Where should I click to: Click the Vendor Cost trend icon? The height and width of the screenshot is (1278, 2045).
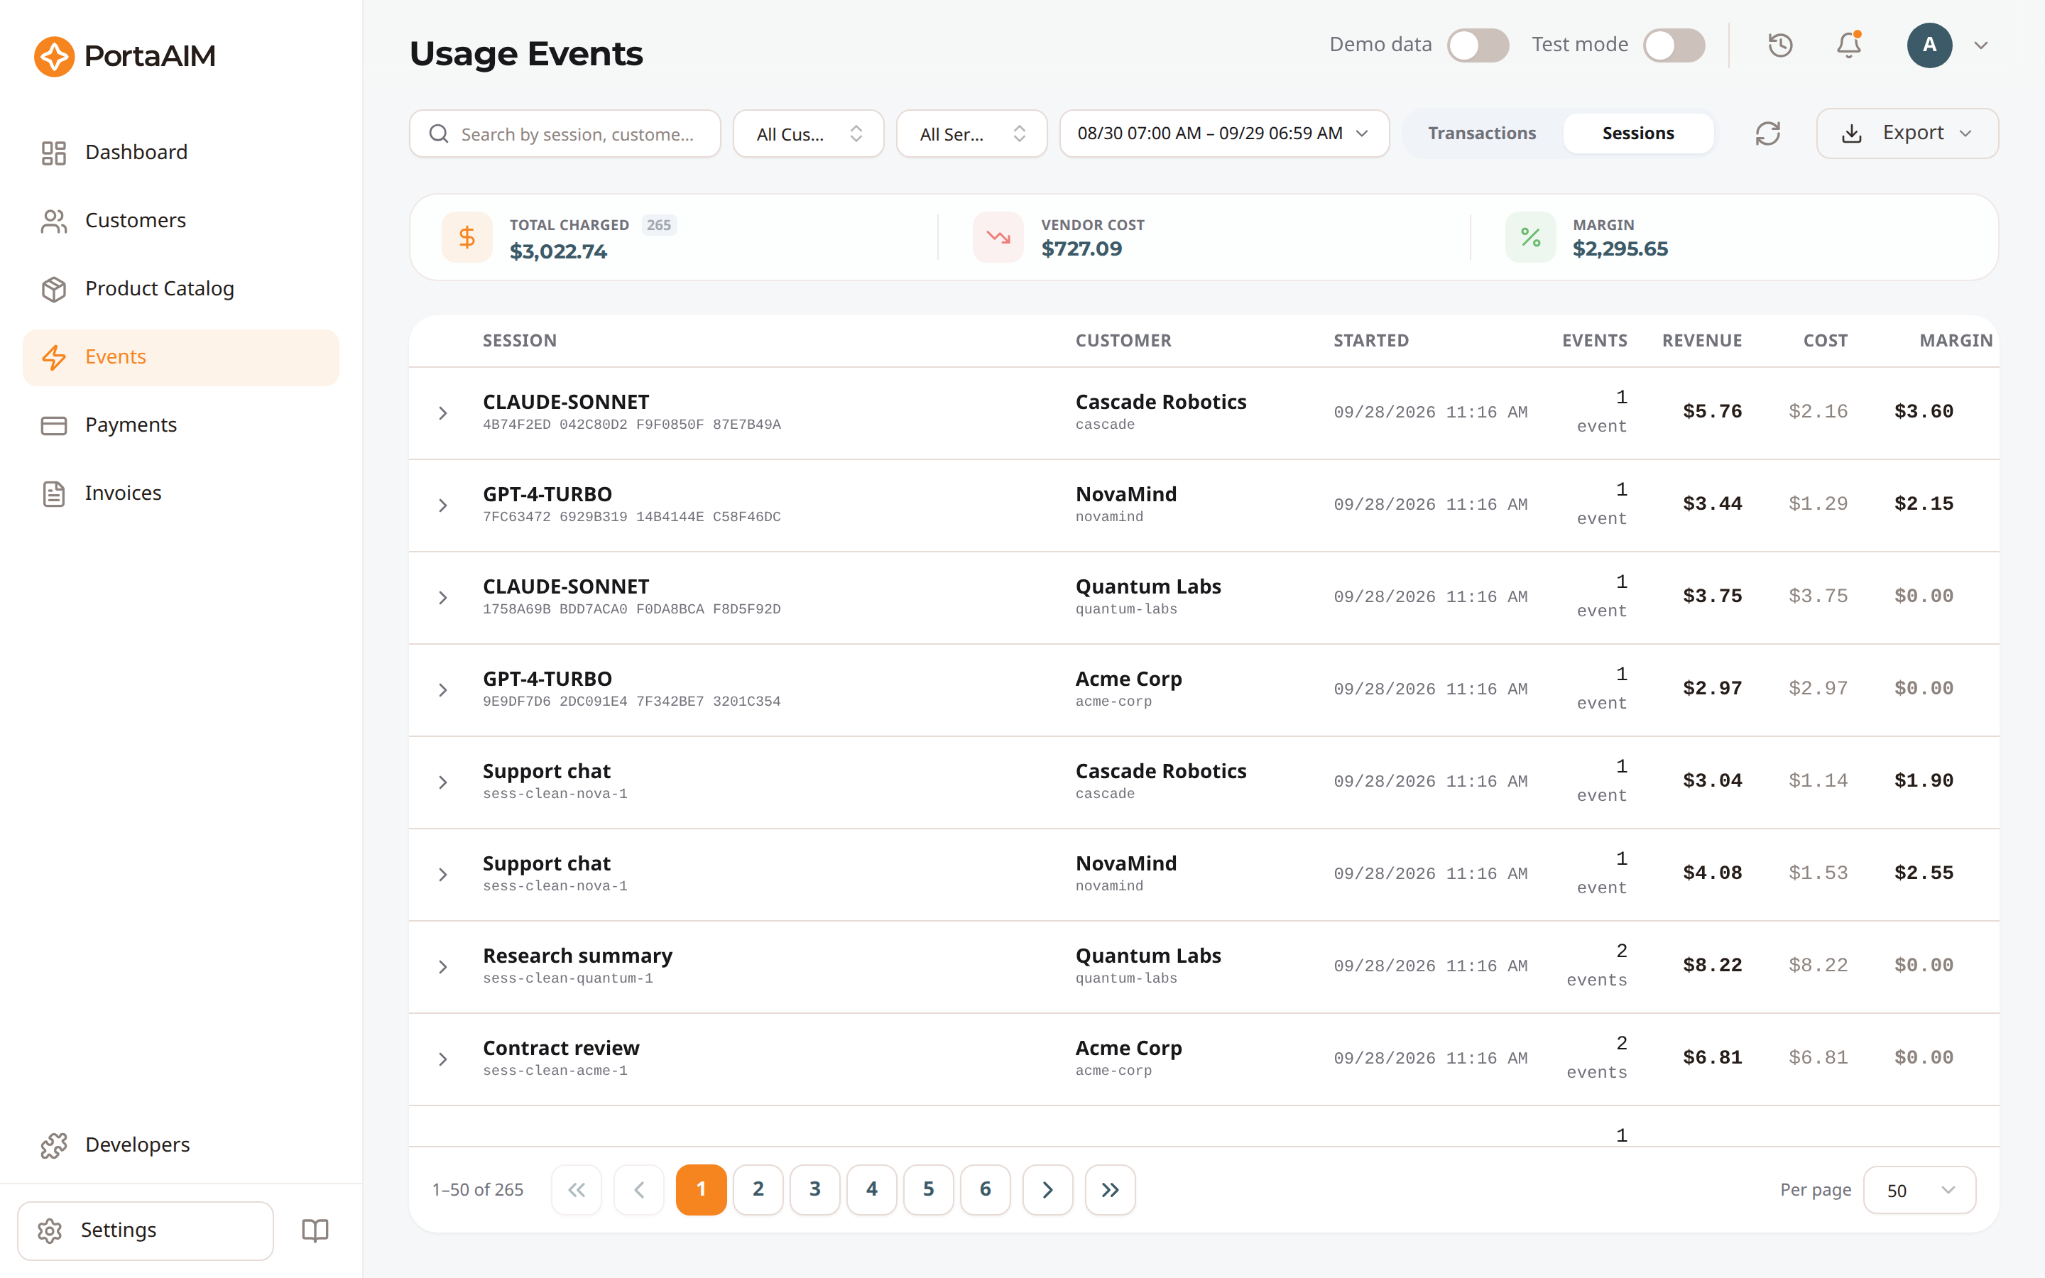click(998, 238)
